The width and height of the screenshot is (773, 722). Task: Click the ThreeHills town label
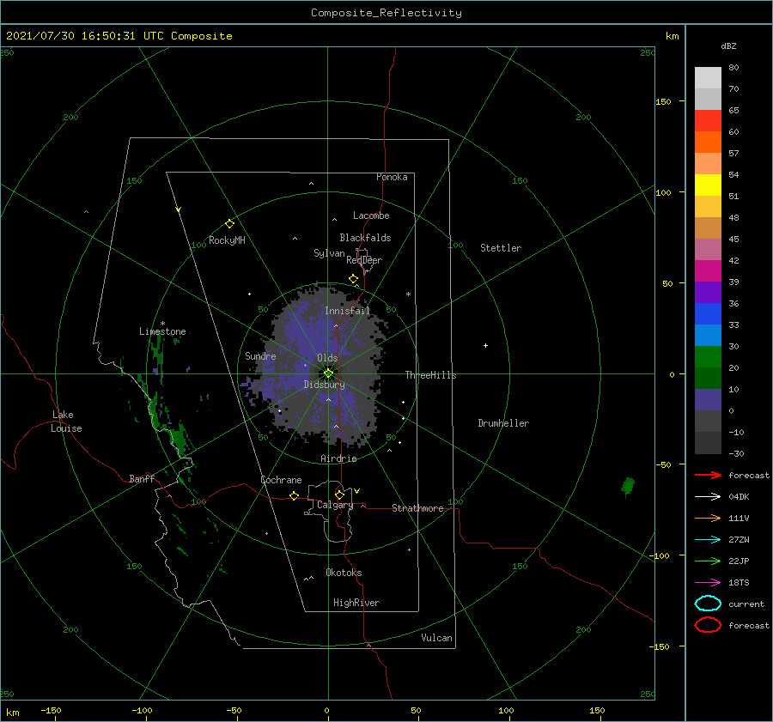click(x=430, y=375)
